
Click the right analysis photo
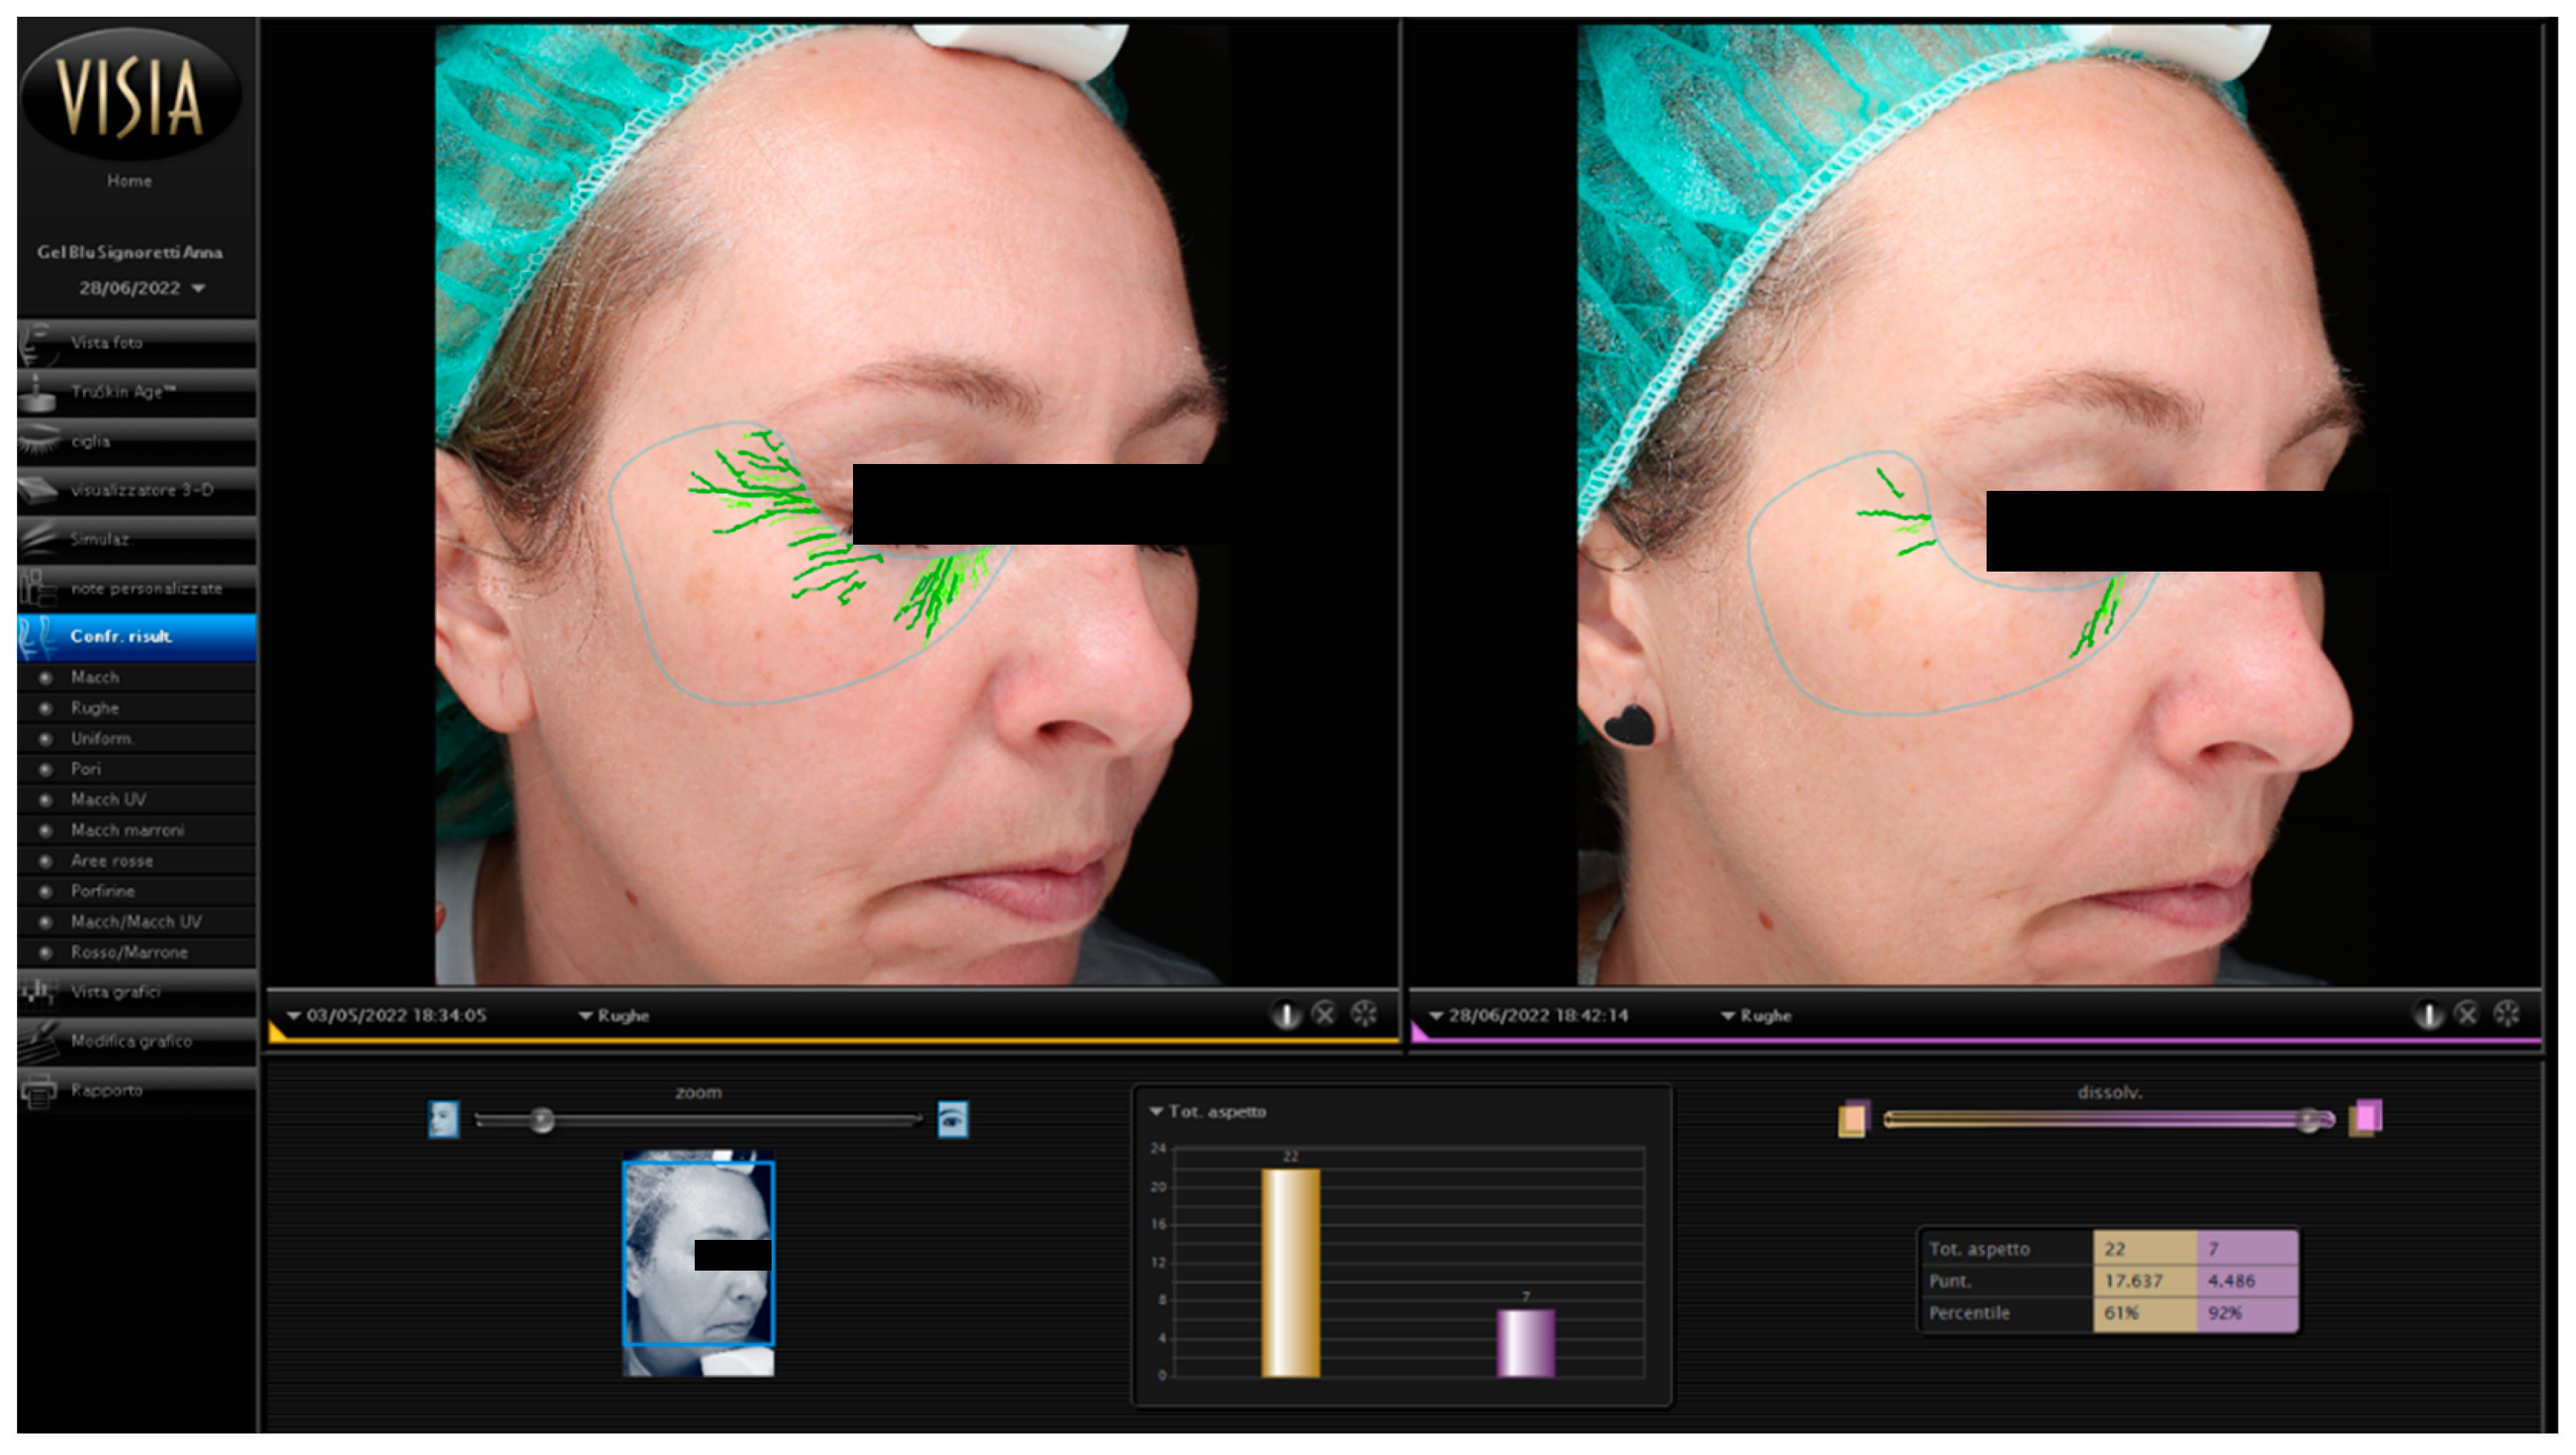tap(1975, 505)
